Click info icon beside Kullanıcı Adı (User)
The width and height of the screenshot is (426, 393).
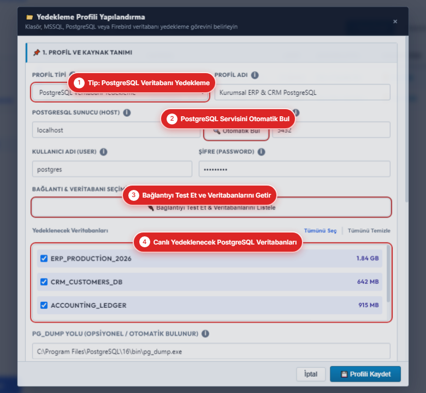[104, 152]
